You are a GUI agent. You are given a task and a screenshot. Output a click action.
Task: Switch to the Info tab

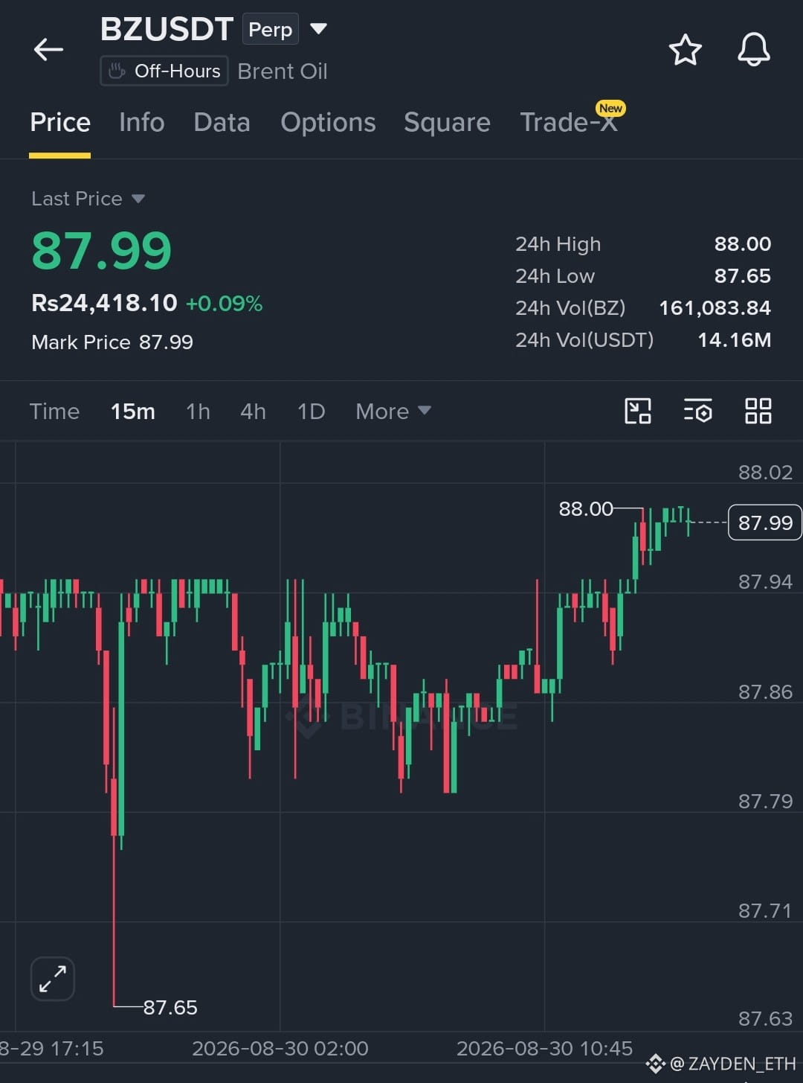pyautogui.click(x=141, y=122)
